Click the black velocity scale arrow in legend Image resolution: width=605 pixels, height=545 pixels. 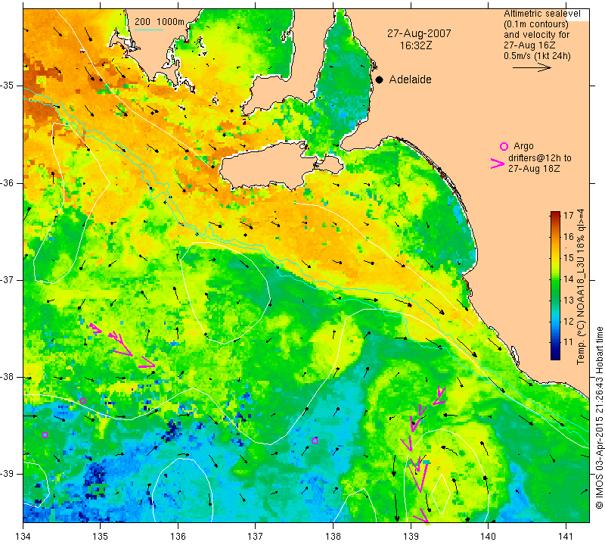pos(532,67)
